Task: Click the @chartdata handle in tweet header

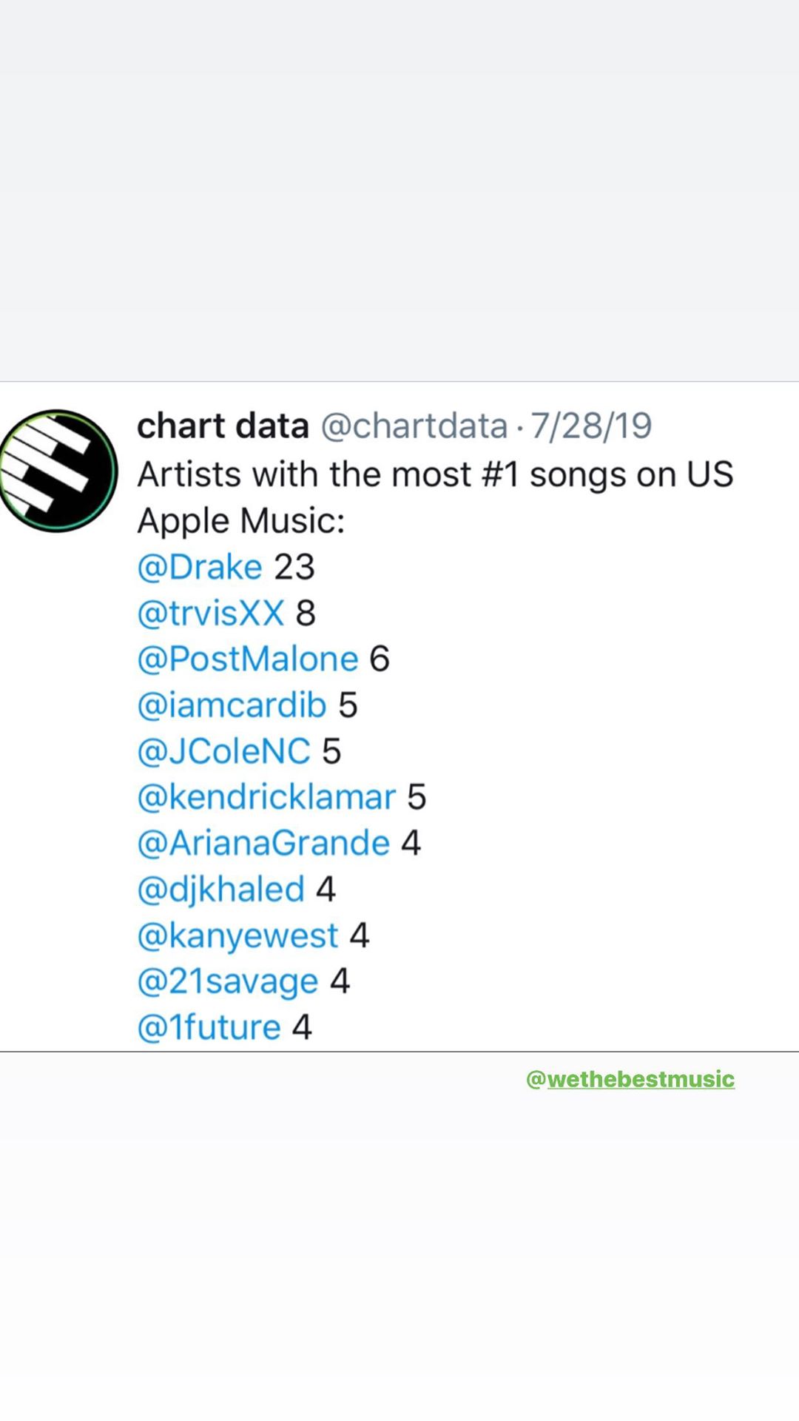Action: coord(414,426)
